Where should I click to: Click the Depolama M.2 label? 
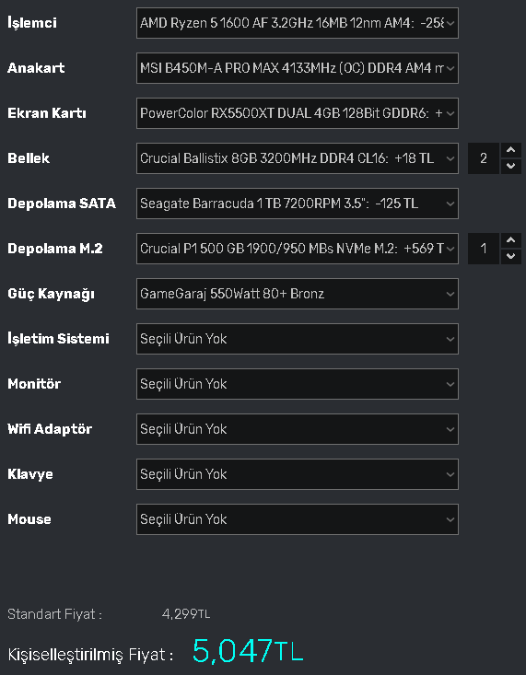tap(55, 249)
